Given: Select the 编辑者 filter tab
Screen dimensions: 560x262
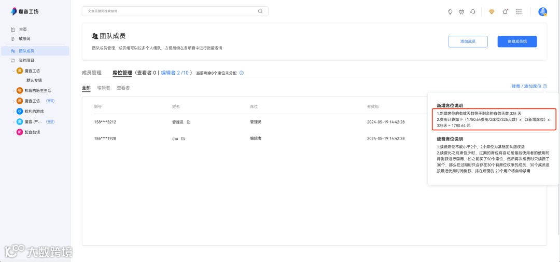Looking at the screenshot, I should (104, 88).
